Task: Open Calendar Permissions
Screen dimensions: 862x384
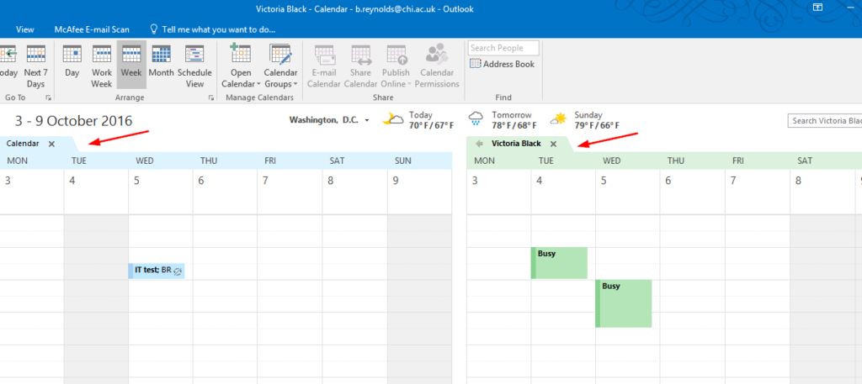Action: pos(437,66)
